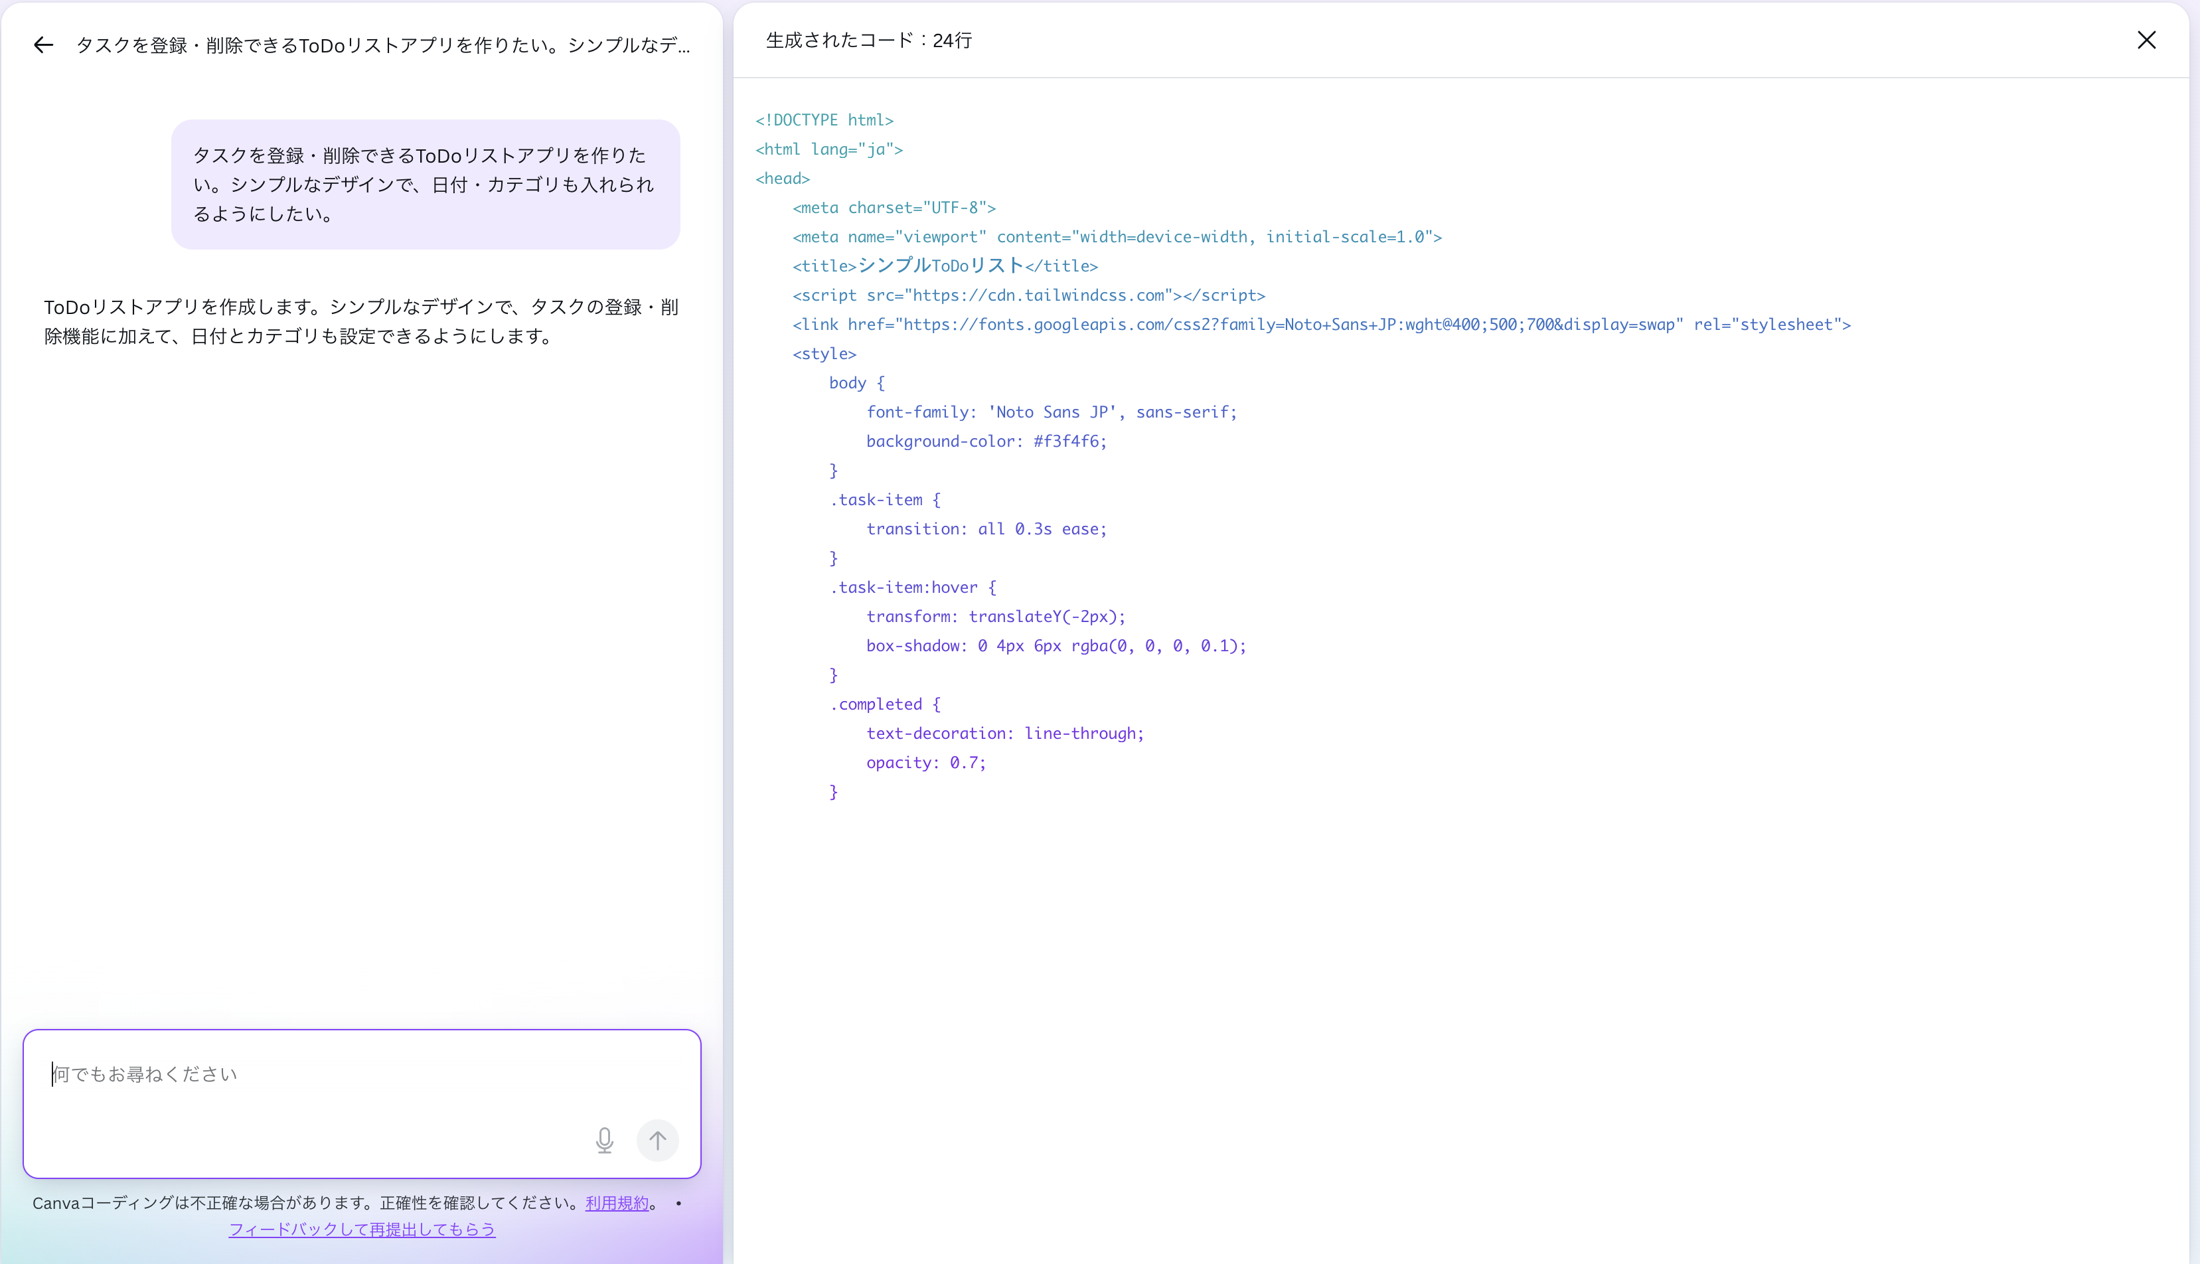2200x1264 pixels.
Task: Click the '生成されたコード：24行' header
Action: pyautogui.click(x=869, y=40)
